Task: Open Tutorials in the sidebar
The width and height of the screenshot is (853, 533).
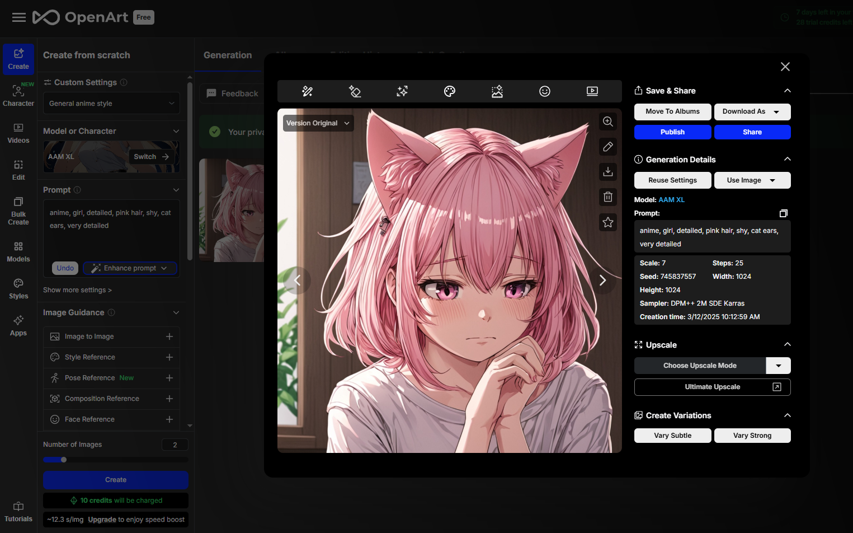Action: [18, 512]
